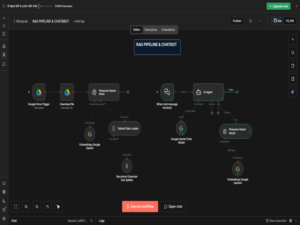Open the personal icon in left sidebar
Viewport: 300px width, 225px height.
click(x=4, y=55)
